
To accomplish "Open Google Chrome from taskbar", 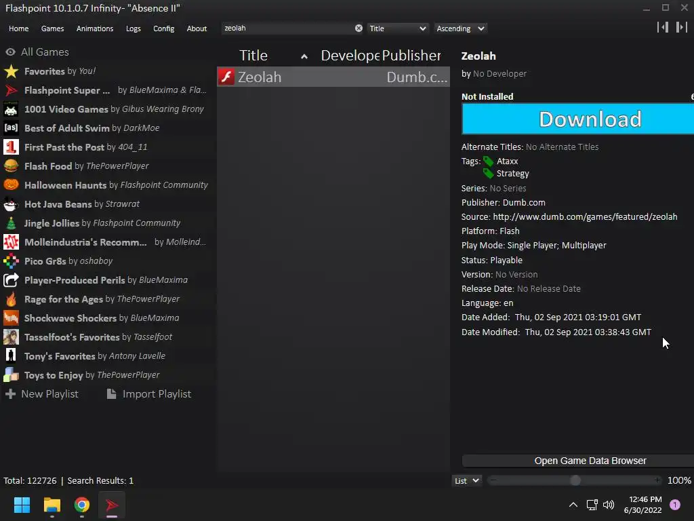I will (82, 505).
